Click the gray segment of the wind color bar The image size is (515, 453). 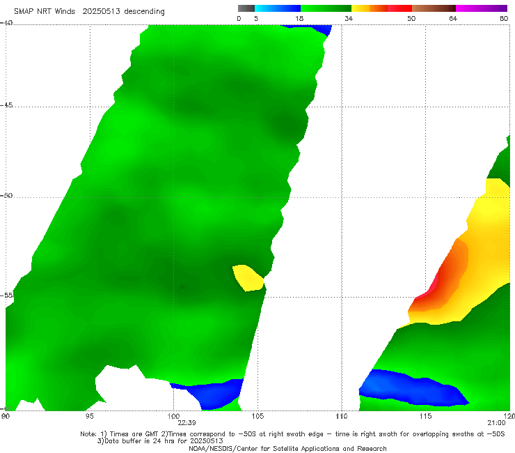tap(246, 8)
